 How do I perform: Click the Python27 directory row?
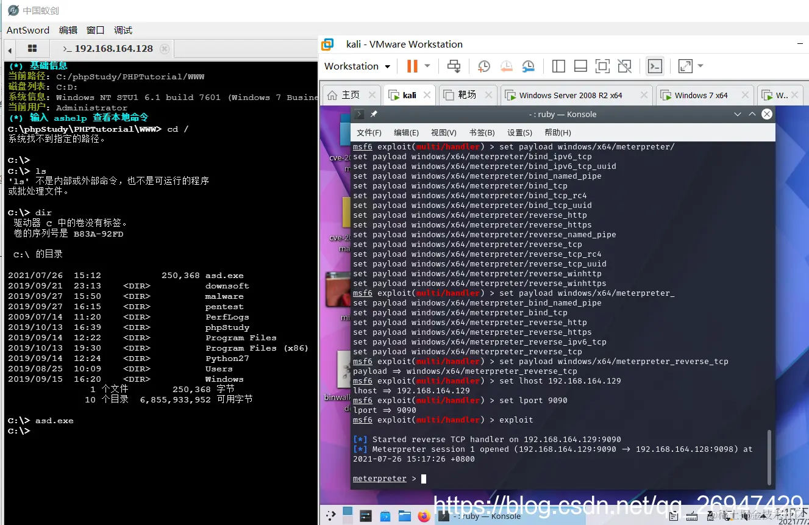(129, 359)
